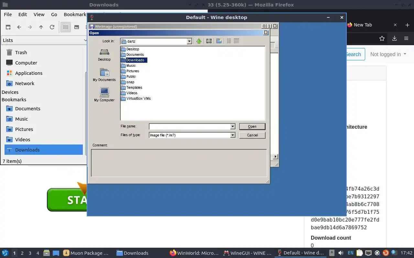Open Firefox downloads panel
The height and width of the screenshot is (258, 414).
[394, 38]
